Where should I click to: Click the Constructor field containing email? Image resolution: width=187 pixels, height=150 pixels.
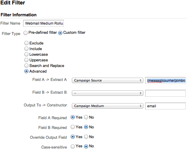coord(165,106)
